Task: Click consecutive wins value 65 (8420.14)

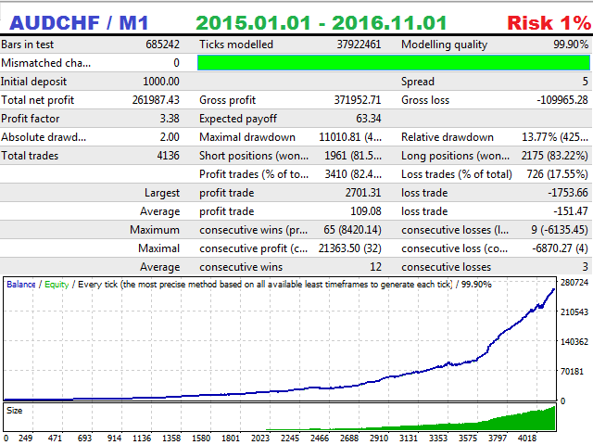Action: pyautogui.click(x=352, y=230)
